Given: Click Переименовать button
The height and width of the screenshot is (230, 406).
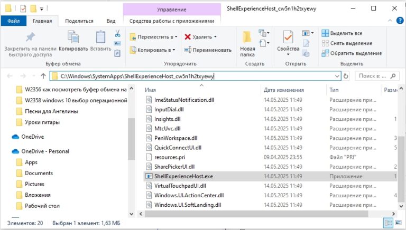Looking at the screenshot, I should coord(208,50).
